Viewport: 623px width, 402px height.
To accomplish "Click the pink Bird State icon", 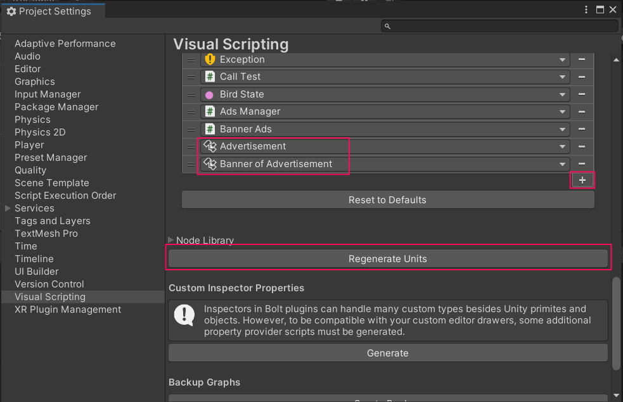I will (210, 94).
